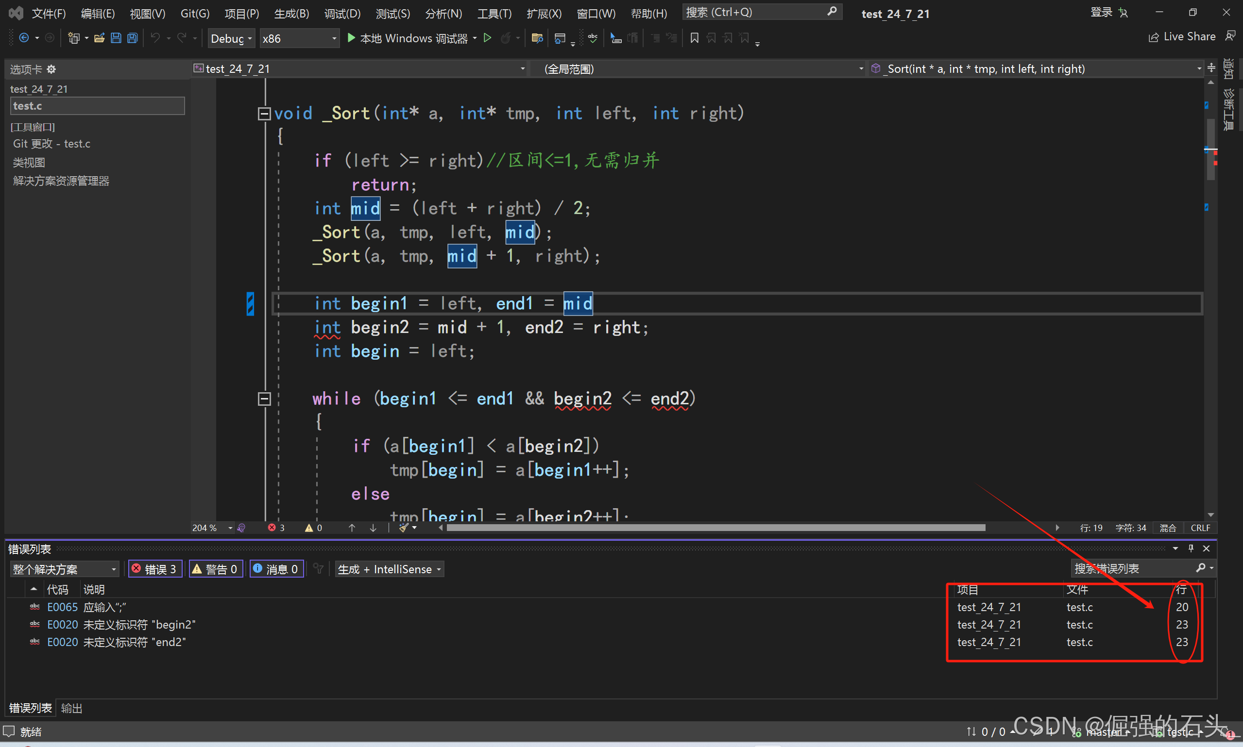This screenshot has width=1243, height=747.
Task: Click the Save All icon
Action: [133, 38]
